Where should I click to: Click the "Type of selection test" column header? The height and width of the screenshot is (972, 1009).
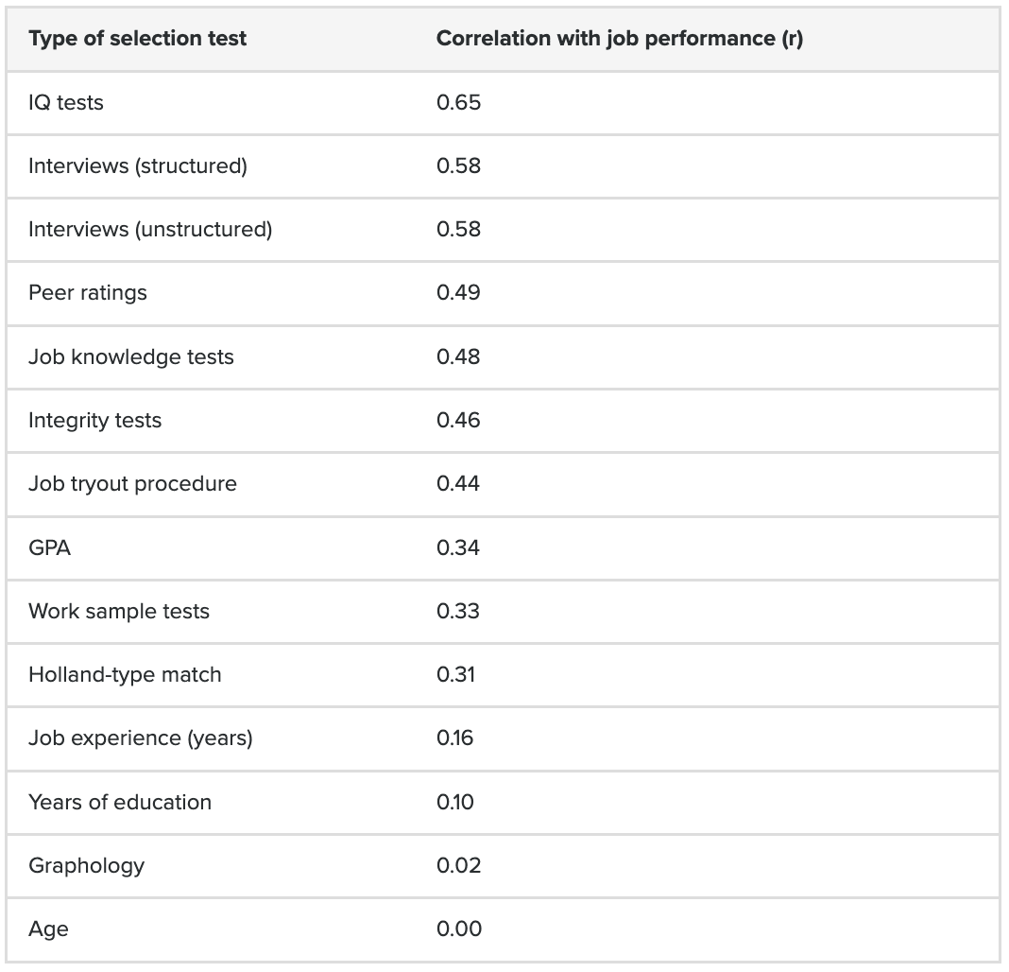click(137, 39)
